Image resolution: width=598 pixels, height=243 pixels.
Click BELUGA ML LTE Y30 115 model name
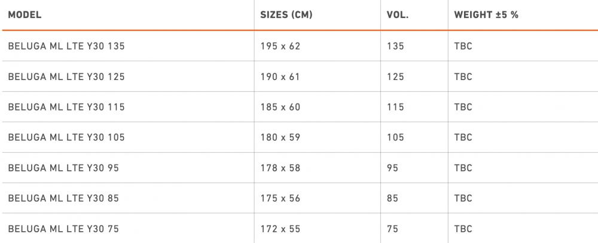[66, 107]
